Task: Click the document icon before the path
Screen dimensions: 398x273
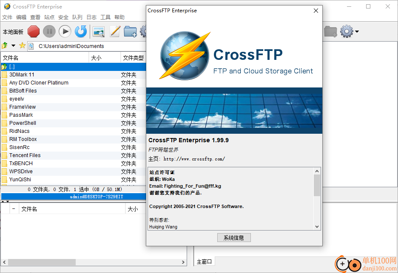Action: [31, 46]
